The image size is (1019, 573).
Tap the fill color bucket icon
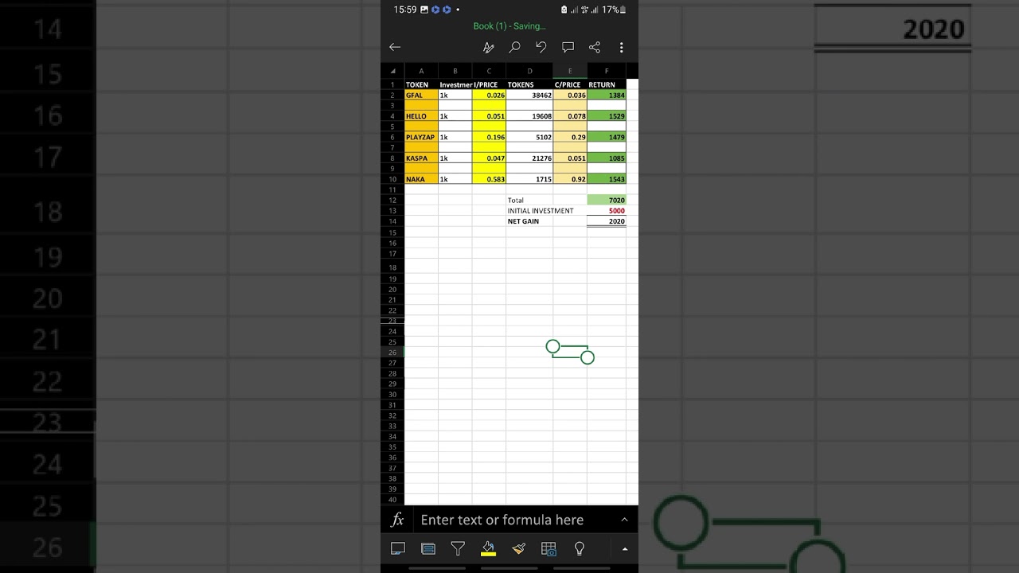[488, 548]
